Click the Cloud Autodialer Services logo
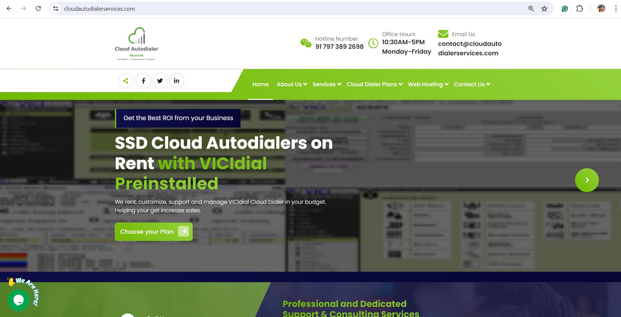 coord(137,44)
